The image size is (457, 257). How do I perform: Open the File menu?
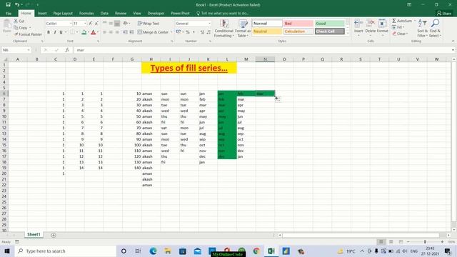click(x=9, y=13)
